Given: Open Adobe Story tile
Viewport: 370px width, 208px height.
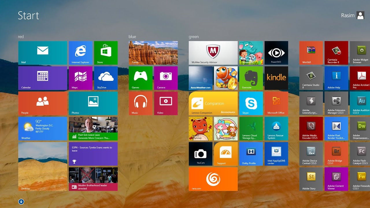Looking at the screenshot, I should (x=311, y=179).
